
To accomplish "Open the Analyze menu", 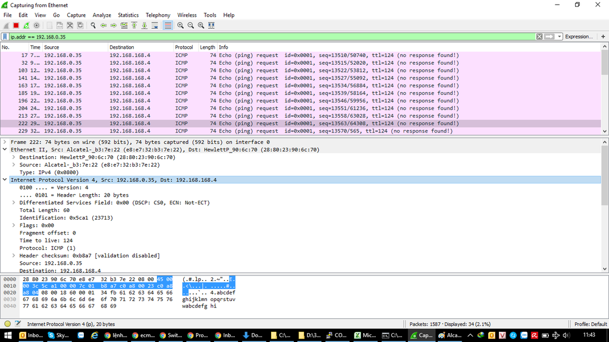I will (x=102, y=15).
